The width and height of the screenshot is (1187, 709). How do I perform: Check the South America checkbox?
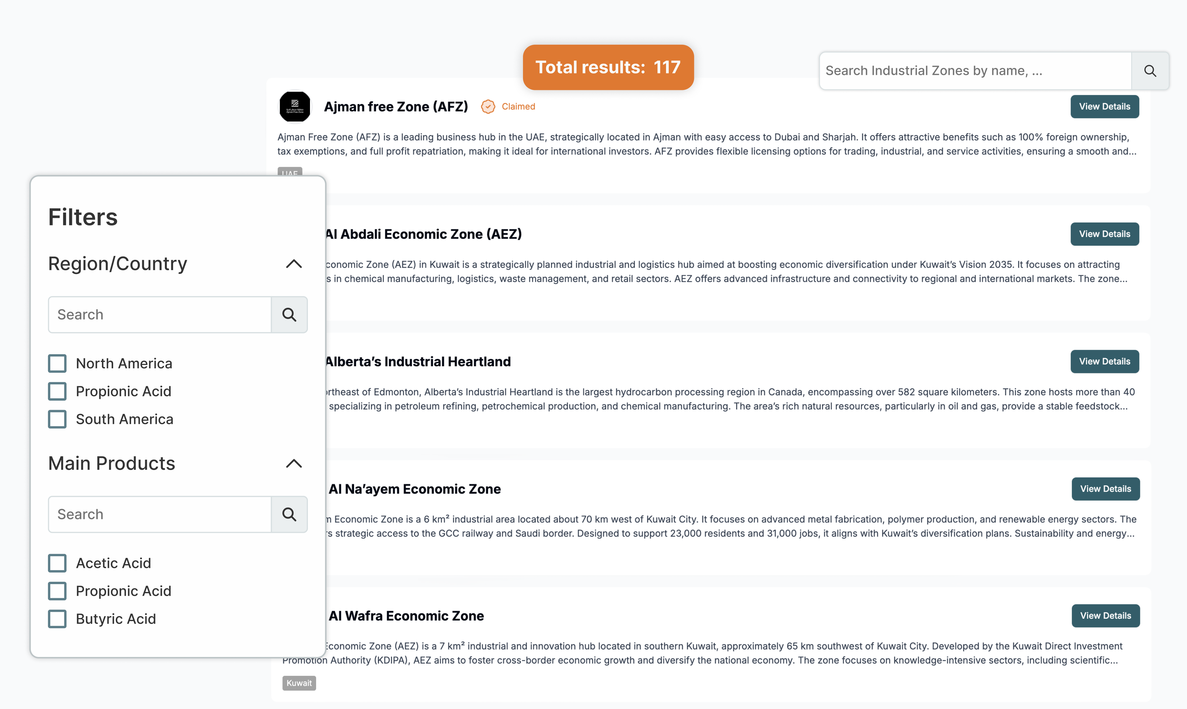[57, 419]
